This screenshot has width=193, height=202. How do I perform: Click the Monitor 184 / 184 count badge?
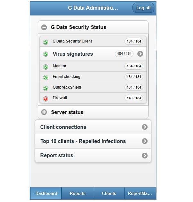pyautogui.click(x=133, y=66)
